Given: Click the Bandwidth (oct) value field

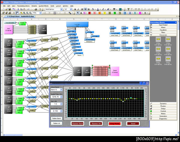Looking at the screenshot, I should (x=55, y=111).
